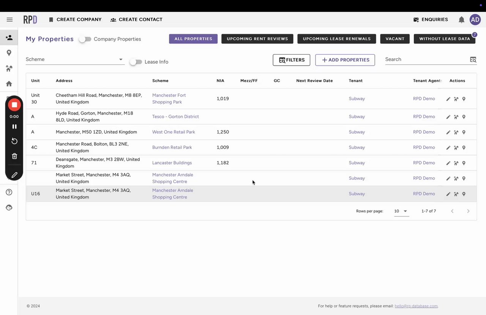Click into the Search input field
The width and height of the screenshot is (486, 315).
426,60
